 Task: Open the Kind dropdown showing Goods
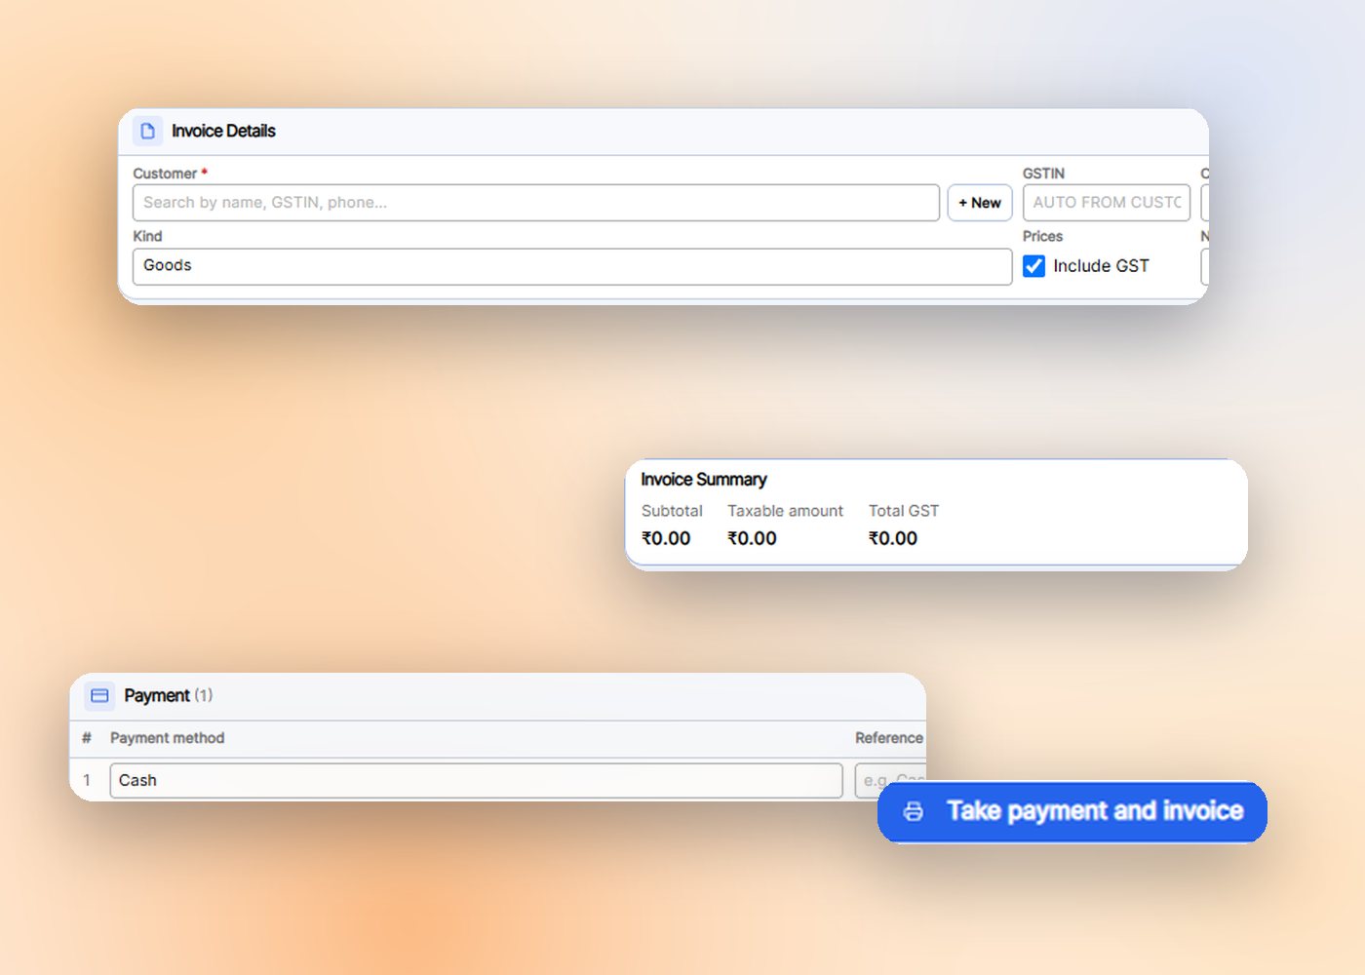[x=572, y=266]
